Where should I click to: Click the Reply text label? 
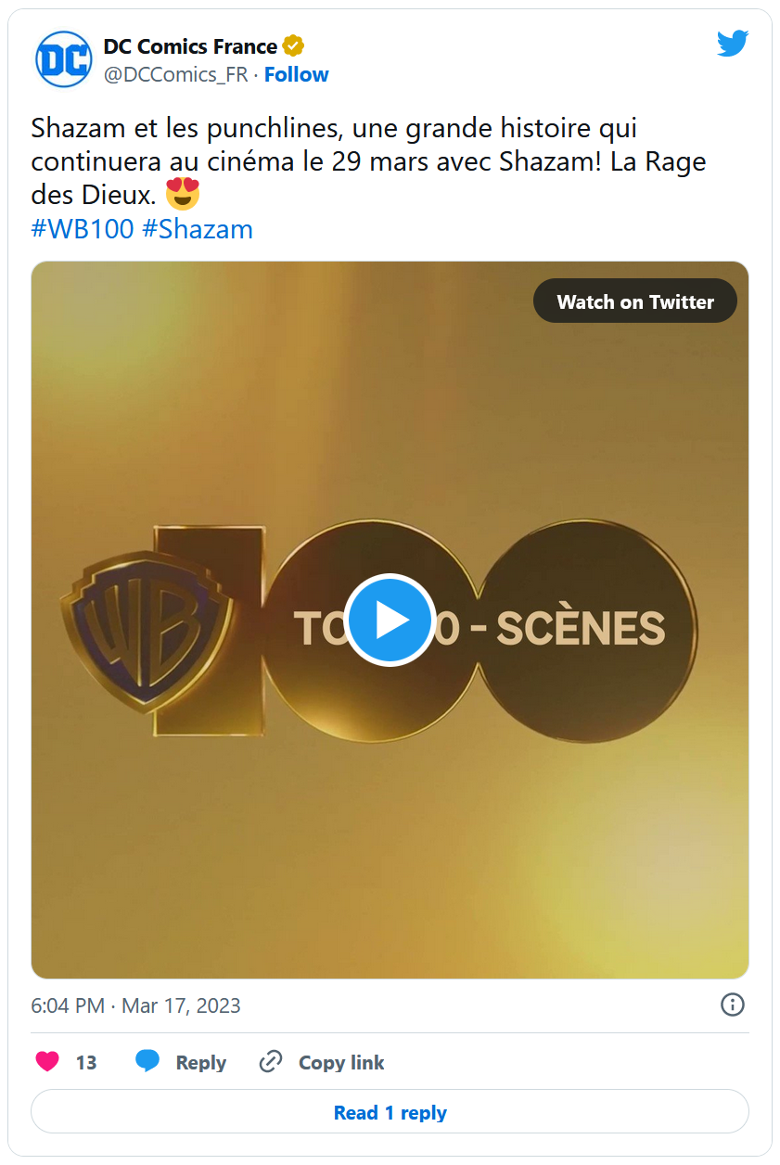(x=200, y=1063)
